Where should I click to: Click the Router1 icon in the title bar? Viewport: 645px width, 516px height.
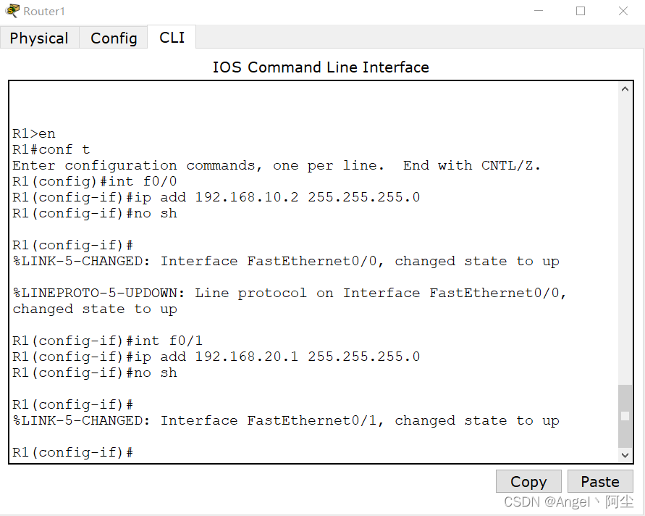(x=12, y=11)
